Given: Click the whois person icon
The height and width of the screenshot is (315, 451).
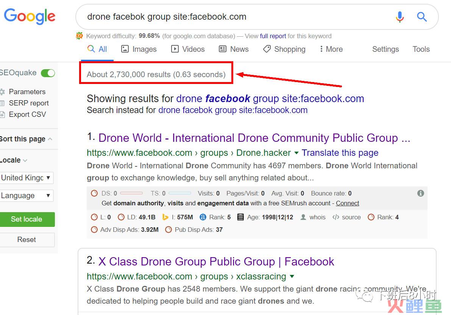Looking at the screenshot, I should 303,217.
